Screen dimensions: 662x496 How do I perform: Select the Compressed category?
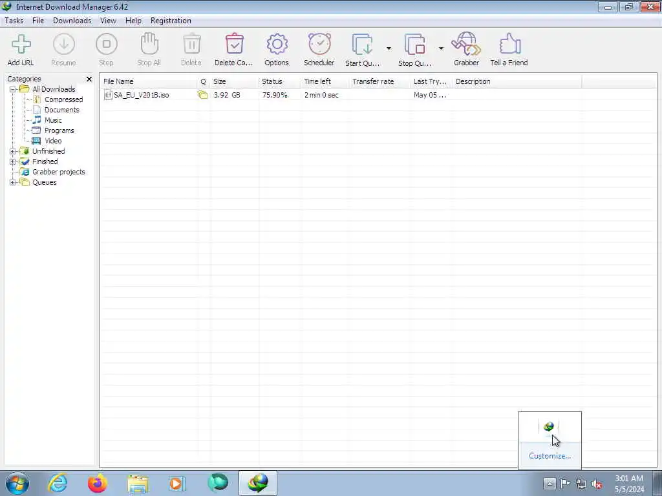[64, 99]
